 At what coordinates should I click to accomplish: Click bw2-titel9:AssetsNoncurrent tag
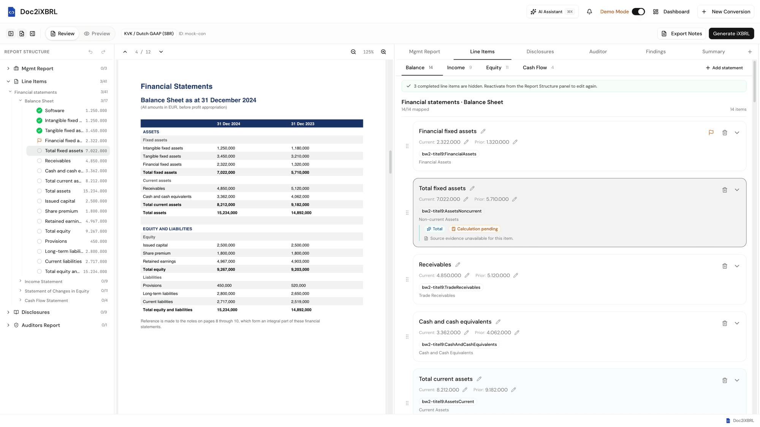pyautogui.click(x=451, y=211)
